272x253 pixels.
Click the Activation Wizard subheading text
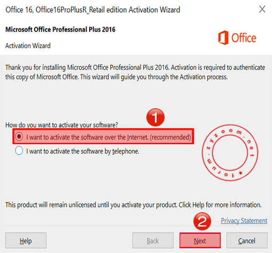tap(28, 46)
